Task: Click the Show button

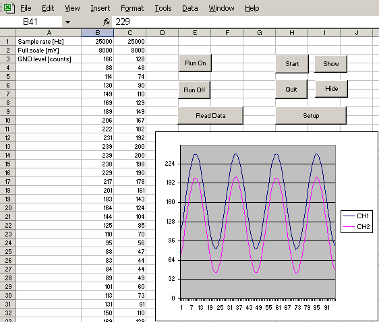Action: (x=331, y=64)
